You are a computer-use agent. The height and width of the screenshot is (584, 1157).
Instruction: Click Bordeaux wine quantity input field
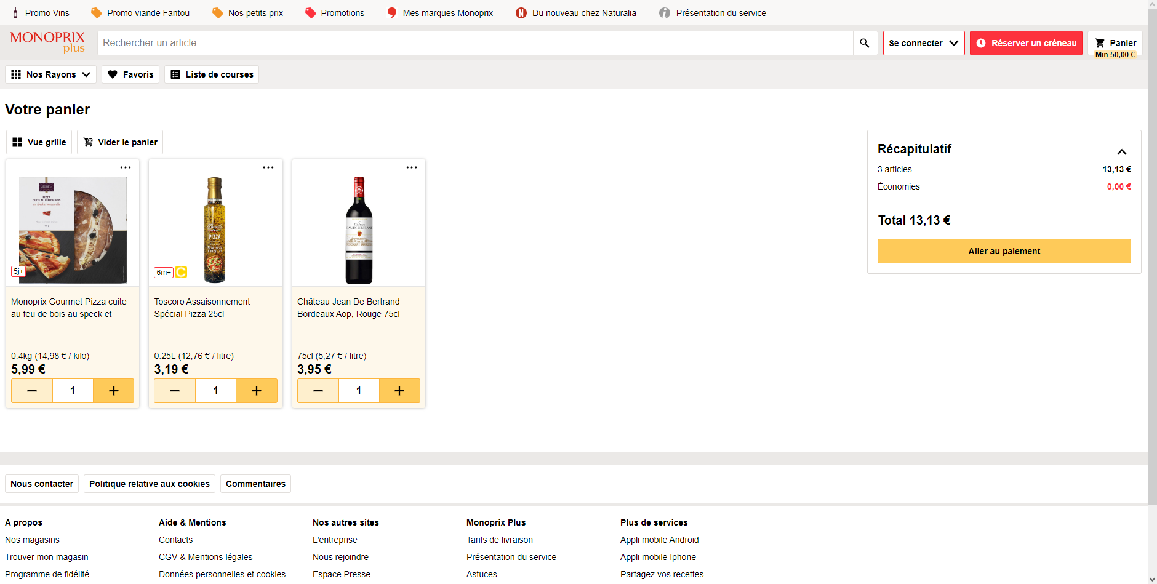[359, 391]
